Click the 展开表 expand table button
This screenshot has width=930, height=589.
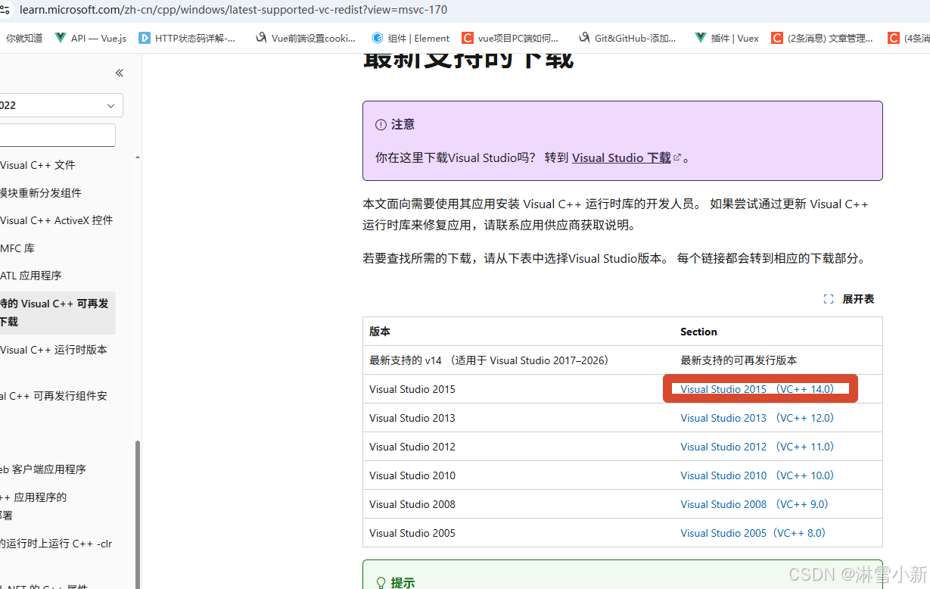(x=849, y=299)
